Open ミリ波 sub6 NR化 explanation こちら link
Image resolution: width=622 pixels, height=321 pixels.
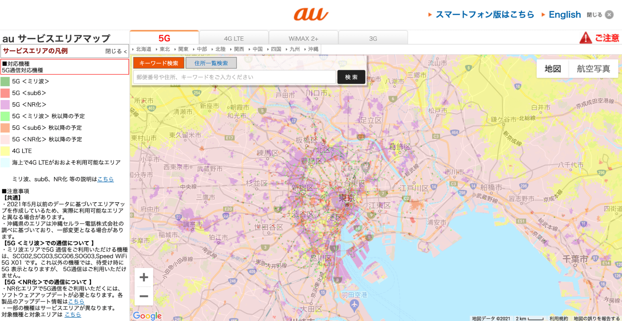[105, 179]
